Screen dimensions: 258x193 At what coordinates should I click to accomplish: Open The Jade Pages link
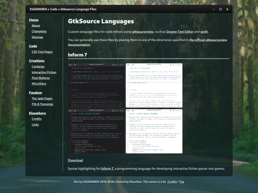(x=42, y=99)
